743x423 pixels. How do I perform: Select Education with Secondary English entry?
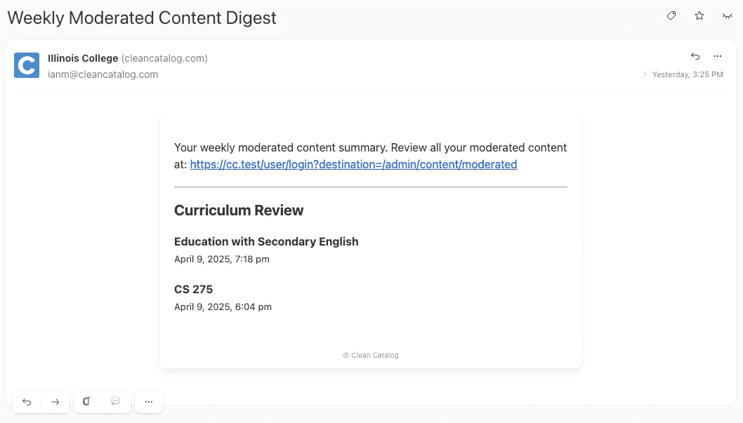click(266, 241)
